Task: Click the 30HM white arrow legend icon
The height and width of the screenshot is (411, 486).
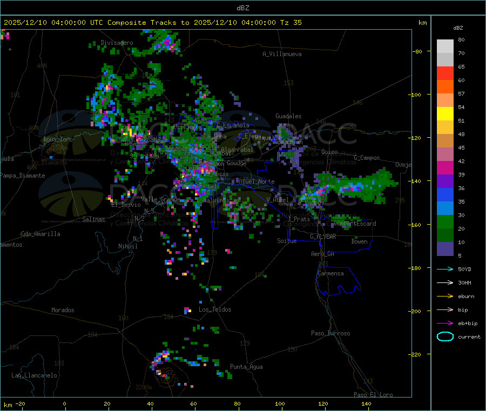Action: (445, 282)
